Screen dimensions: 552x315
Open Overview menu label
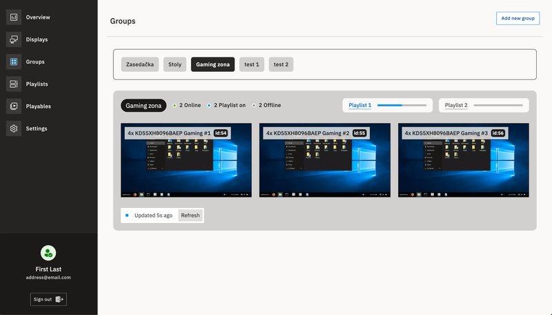click(x=38, y=17)
